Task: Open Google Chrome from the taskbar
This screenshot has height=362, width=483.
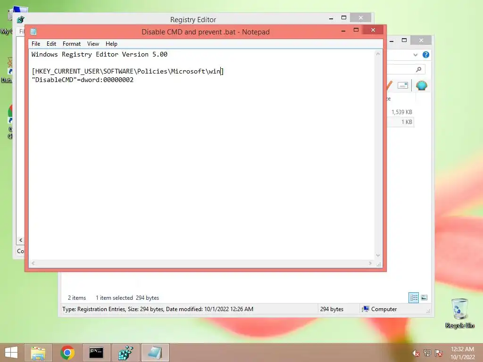Action: click(x=67, y=353)
